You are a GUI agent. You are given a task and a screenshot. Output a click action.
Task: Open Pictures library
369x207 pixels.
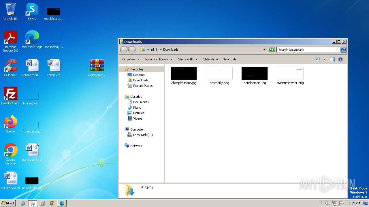139,113
